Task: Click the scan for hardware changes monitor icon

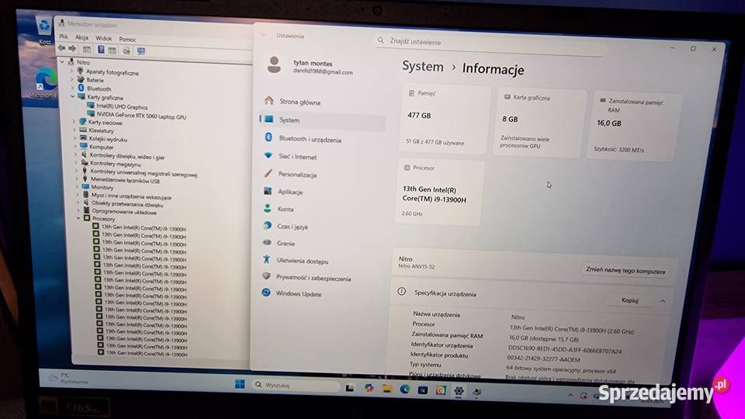Action: [x=141, y=51]
